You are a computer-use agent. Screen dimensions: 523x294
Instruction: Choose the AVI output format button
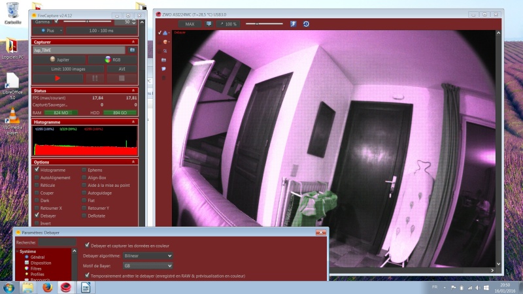(x=122, y=69)
